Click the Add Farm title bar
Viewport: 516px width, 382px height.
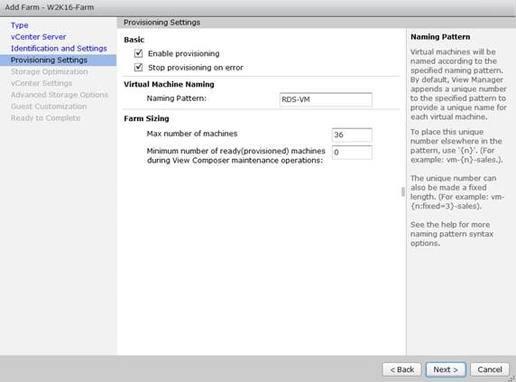258,7
